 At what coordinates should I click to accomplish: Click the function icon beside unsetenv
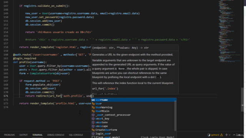tap(93, 122)
